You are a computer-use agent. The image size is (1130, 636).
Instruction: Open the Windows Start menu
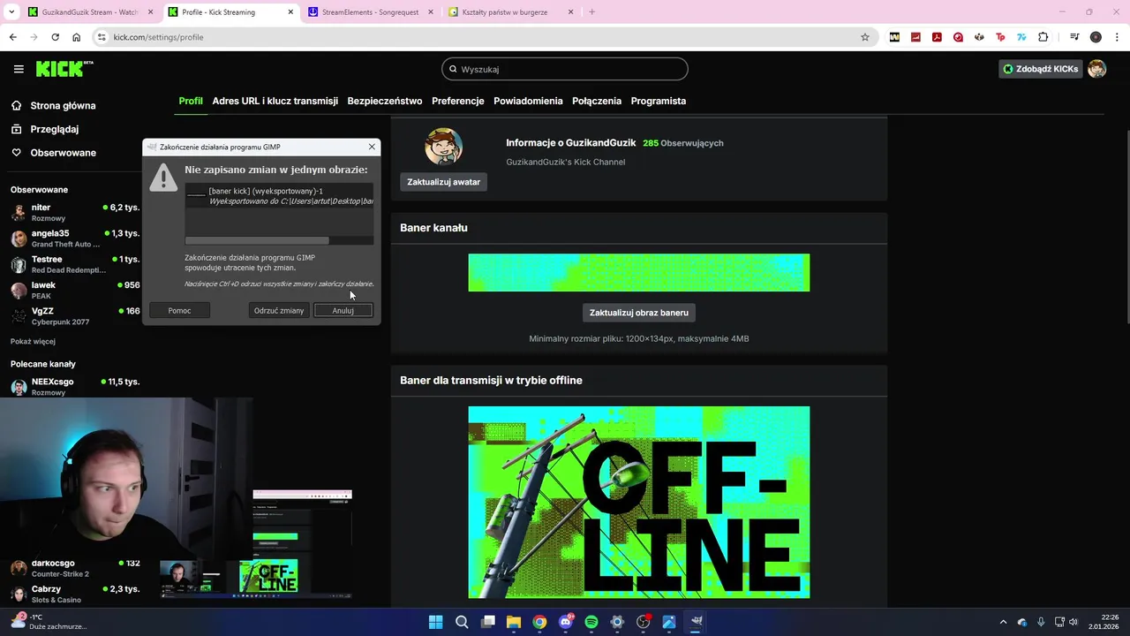435,622
